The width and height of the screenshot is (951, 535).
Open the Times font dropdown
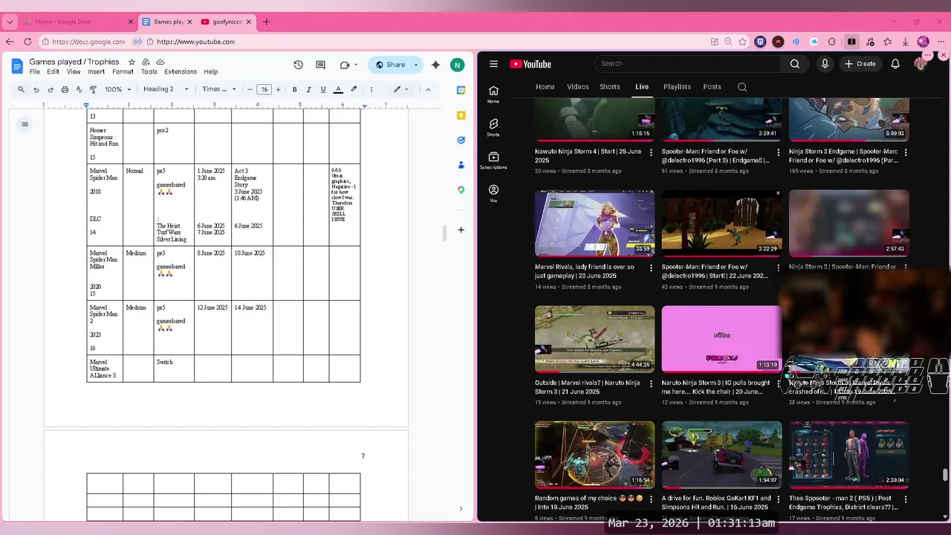tap(219, 89)
